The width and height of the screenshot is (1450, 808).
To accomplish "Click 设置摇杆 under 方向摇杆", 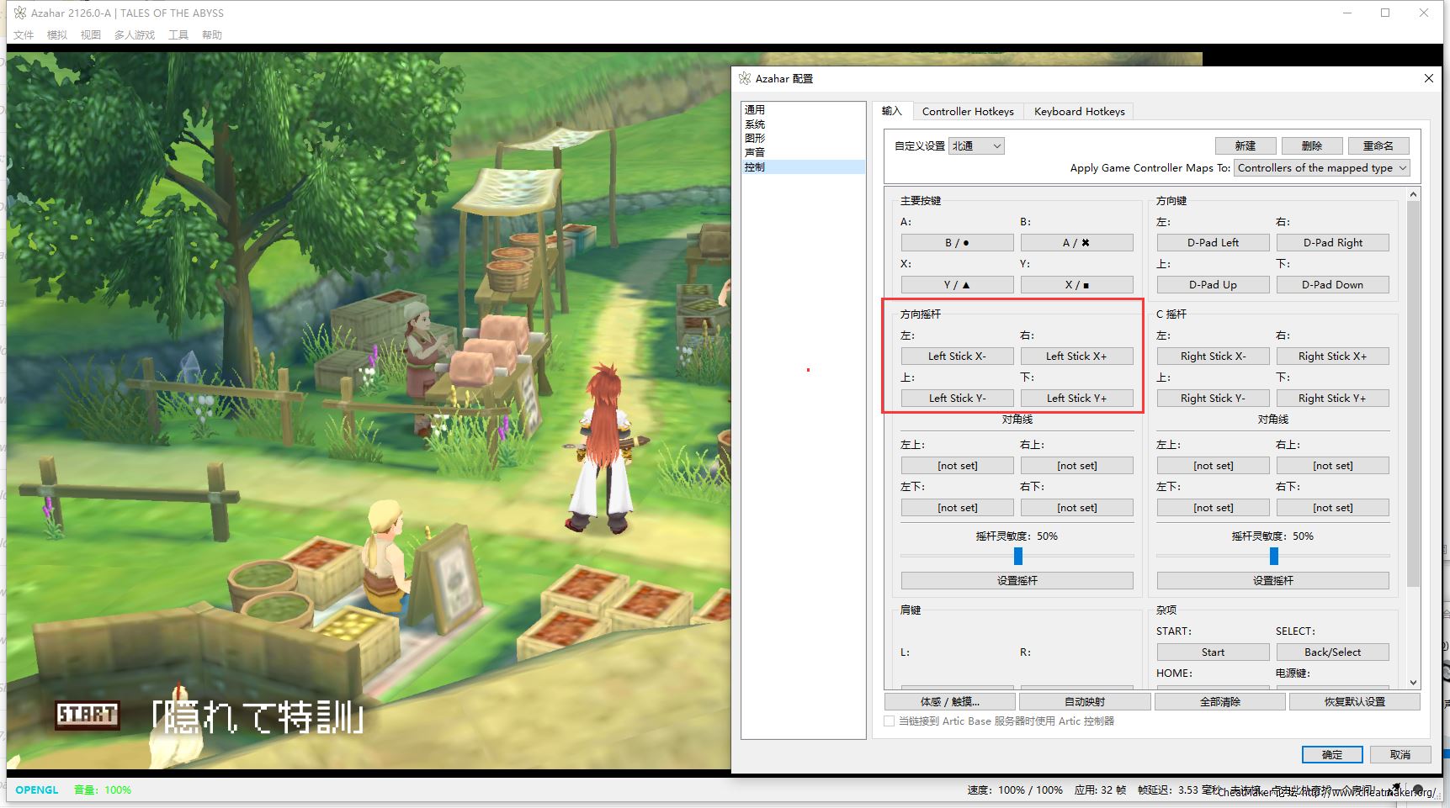I will pos(1017,580).
